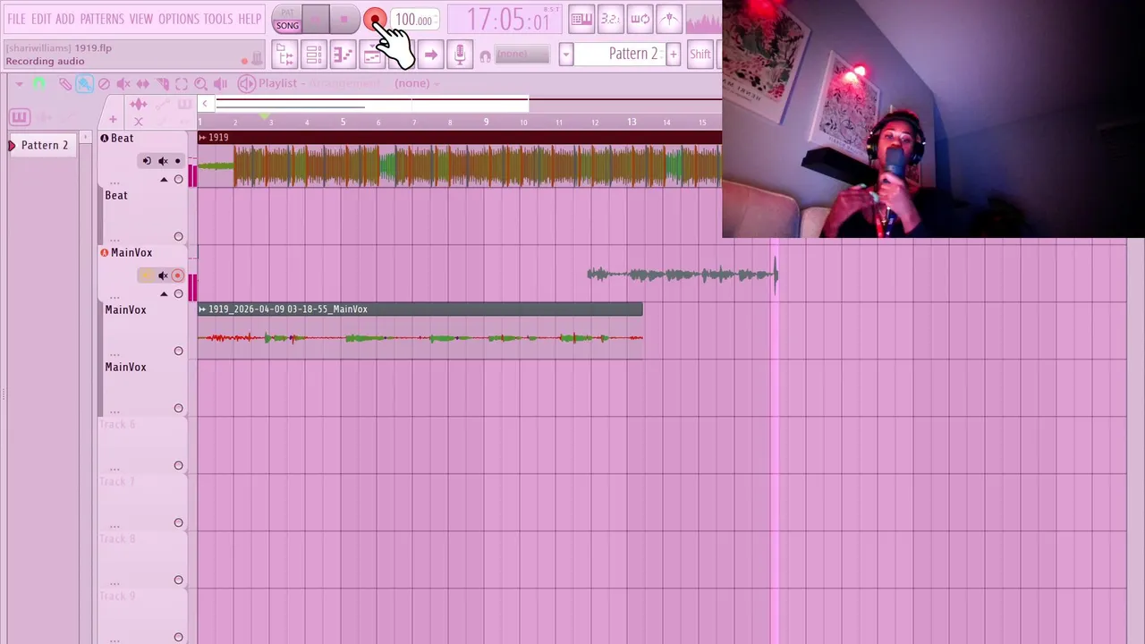Collapse the MainVox track group arrow
The height and width of the screenshot is (644, 1145).
coord(163,293)
